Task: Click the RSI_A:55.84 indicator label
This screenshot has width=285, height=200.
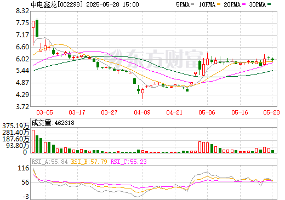Action: pyautogui.click(x=49, y=162)
